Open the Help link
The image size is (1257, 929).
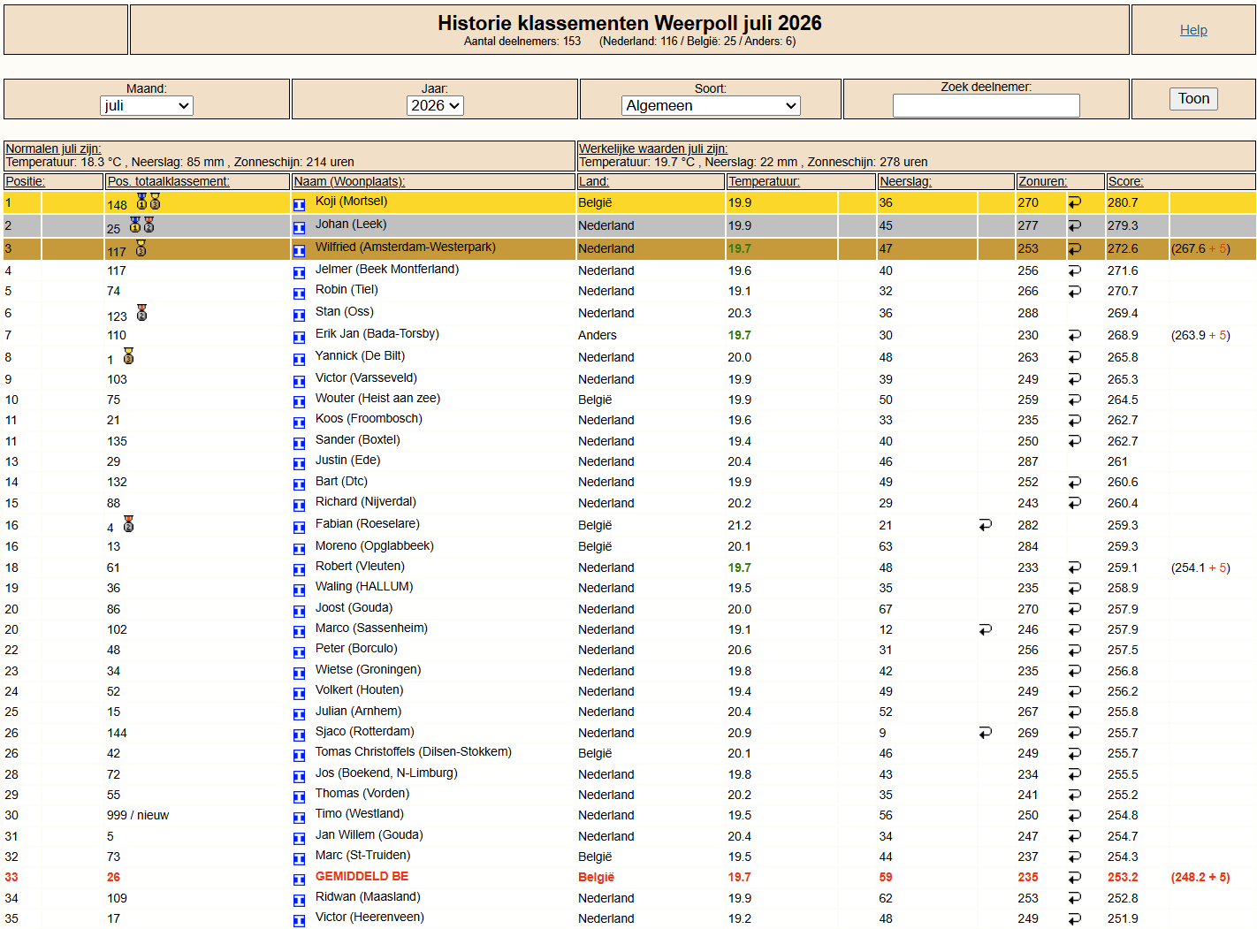[1192, 30]
